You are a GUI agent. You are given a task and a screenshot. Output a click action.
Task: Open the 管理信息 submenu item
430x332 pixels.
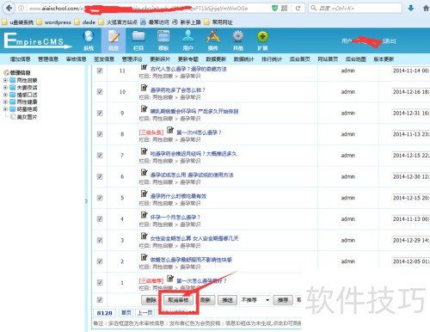click(48, 59)
